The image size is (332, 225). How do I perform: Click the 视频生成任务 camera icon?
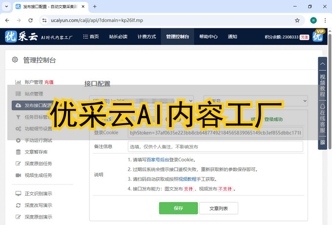pos(18,175)
